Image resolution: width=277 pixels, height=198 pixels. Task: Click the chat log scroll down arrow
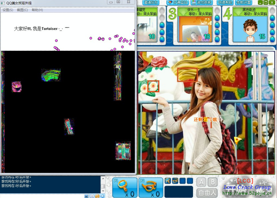tap(103, 191)
